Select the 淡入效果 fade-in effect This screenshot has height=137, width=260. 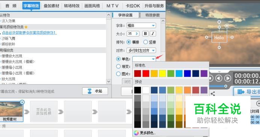(8, 21)
